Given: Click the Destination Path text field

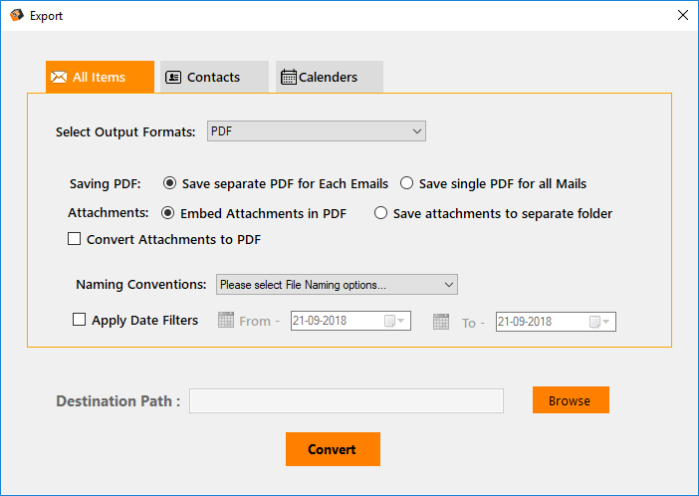Looking at the screenshot, I should (x=346, y=400).
